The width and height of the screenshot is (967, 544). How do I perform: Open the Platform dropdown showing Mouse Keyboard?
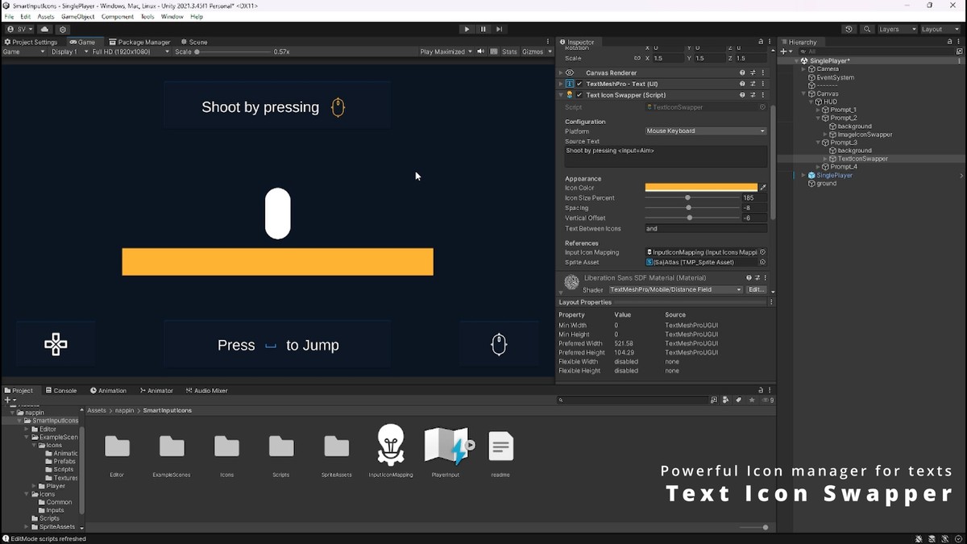(x=704, y=131)
